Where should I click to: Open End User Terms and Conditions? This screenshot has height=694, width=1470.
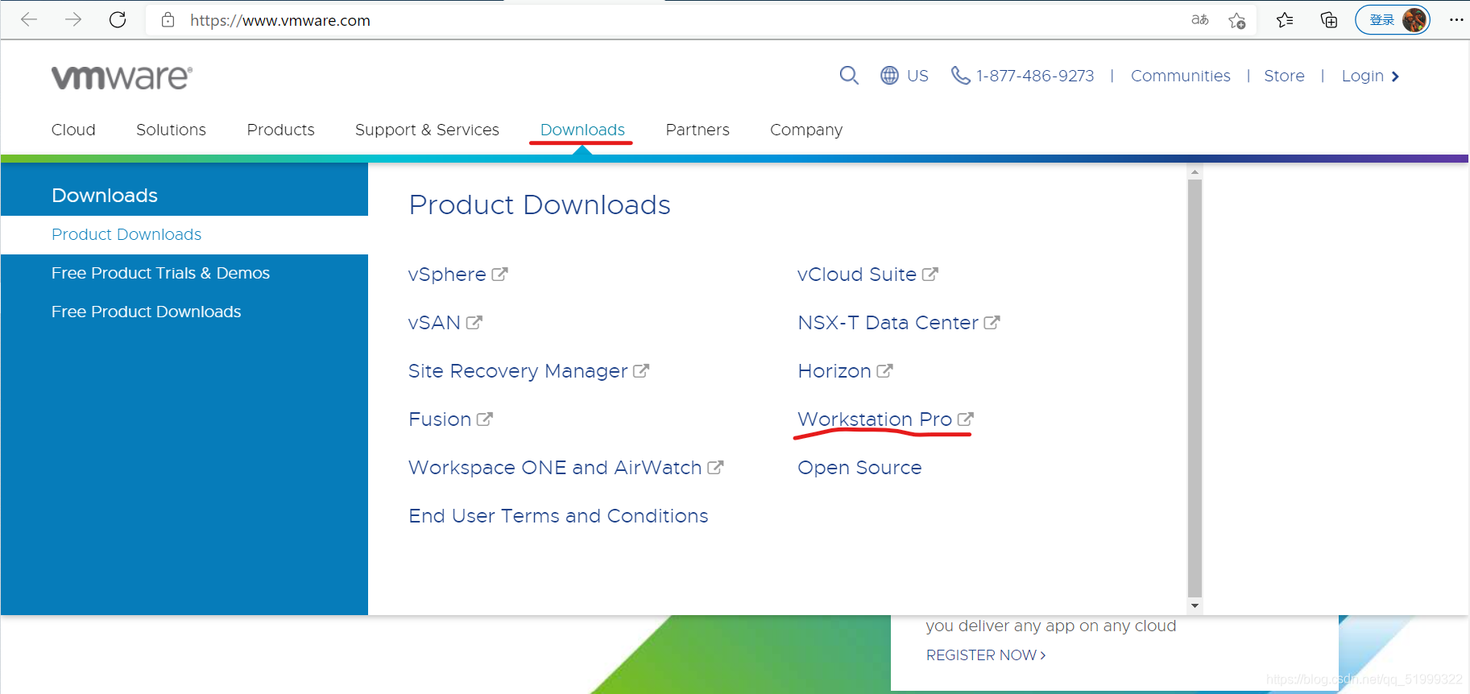tap(558, 516)
